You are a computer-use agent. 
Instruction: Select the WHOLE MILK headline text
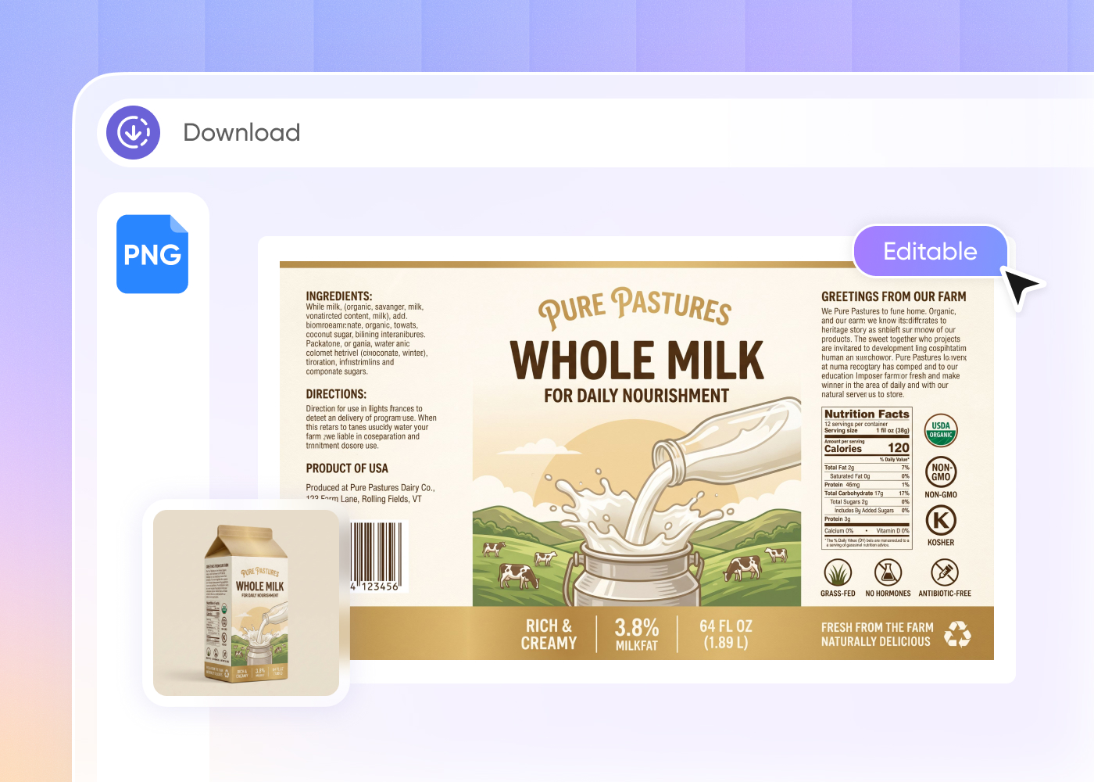click(637, 361)
